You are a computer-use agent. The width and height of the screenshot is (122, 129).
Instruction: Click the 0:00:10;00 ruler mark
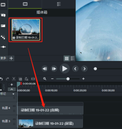point(51,90)
